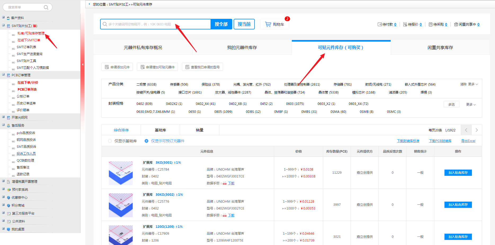The width and height of the screenshot is (495, 245).
Task: Click the PDF datasheet icon for 3KΩ resistor
Action: (x=225, y=183)
